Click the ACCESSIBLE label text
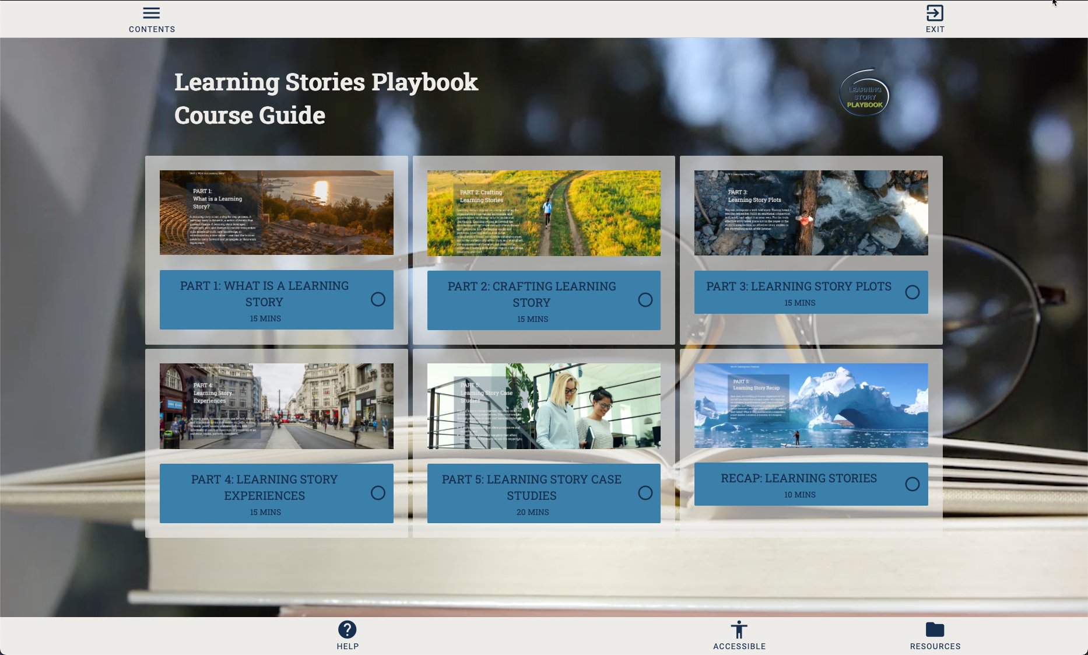Viewport: 1088px width, 655px height. [739, 646]
